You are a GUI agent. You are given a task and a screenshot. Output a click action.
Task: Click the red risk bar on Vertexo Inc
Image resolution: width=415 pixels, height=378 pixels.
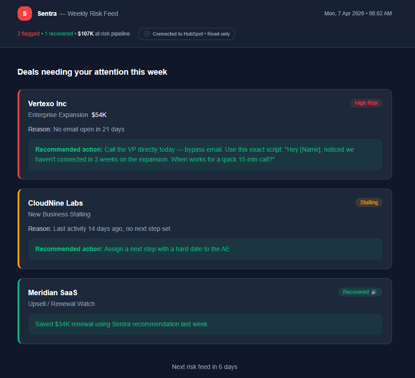(19, 134)
